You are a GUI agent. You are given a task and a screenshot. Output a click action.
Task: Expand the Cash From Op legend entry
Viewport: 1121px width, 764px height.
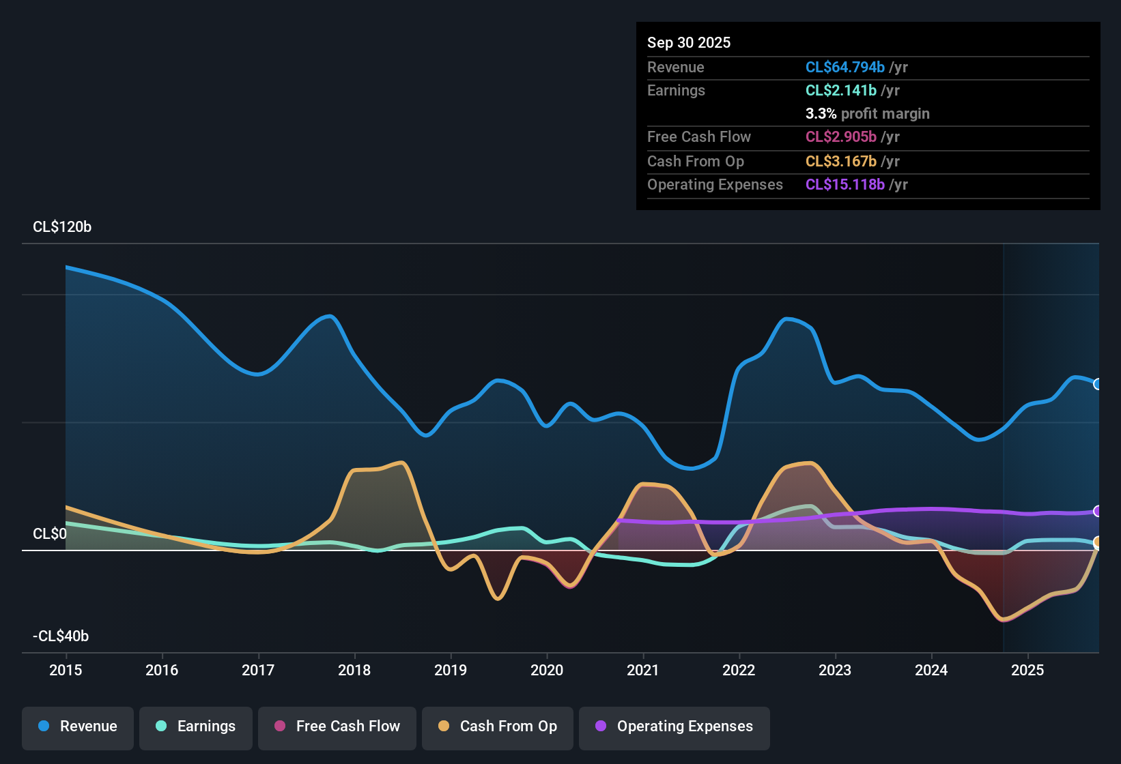pos(497,726)
